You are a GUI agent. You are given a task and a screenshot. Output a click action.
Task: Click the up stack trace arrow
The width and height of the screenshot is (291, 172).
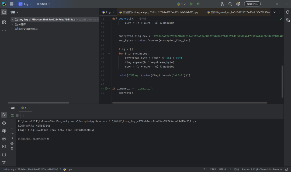(12, 123)
